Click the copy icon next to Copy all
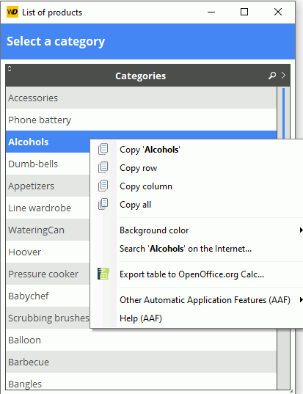 pos(103,204)
